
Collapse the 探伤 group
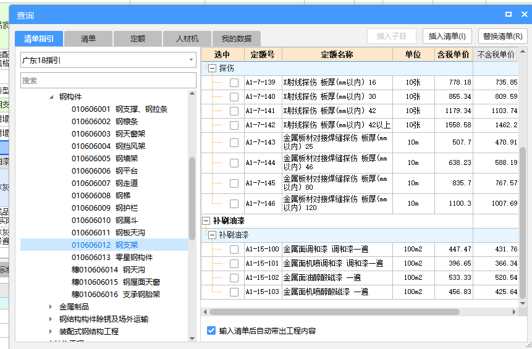coord(212,68)
